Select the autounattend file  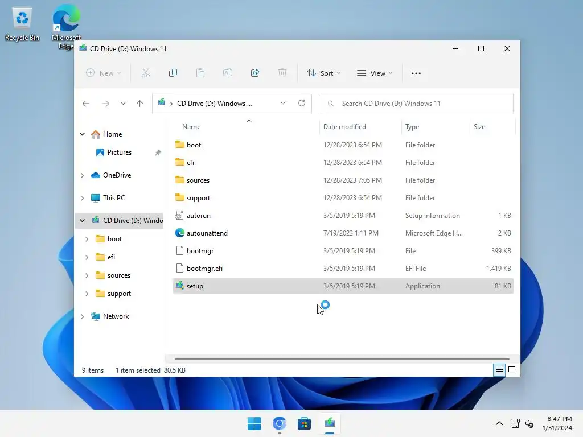[343, 233]
